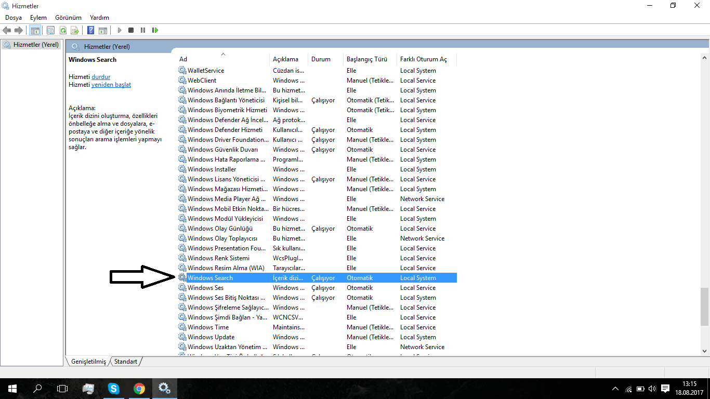The image size is (710, 399).
Task: Open Help with the question mark icon
Action: coord(91,30)
